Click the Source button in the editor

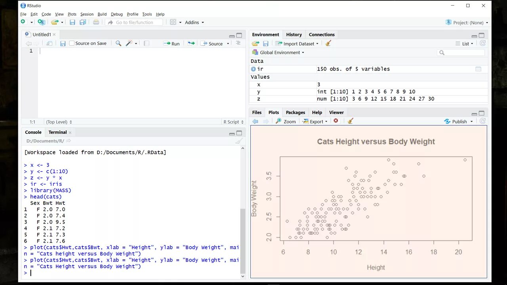[x=212, y=44]
